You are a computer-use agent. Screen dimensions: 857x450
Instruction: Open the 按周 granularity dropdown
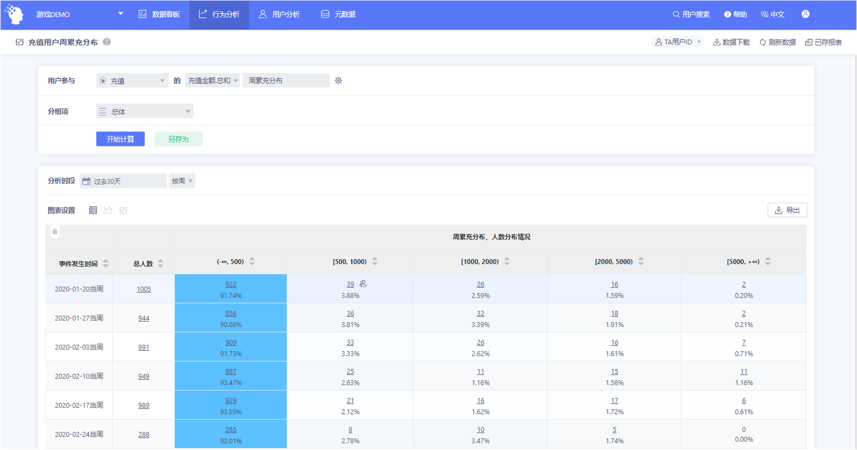pyautogui.click(x=182, y=181)
